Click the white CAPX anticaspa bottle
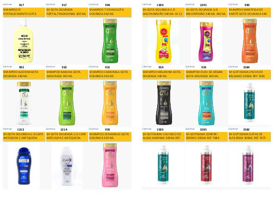Screen dimensions: 279x197 [66, 166]
